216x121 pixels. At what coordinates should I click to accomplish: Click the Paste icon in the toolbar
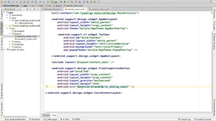point(28,2)
